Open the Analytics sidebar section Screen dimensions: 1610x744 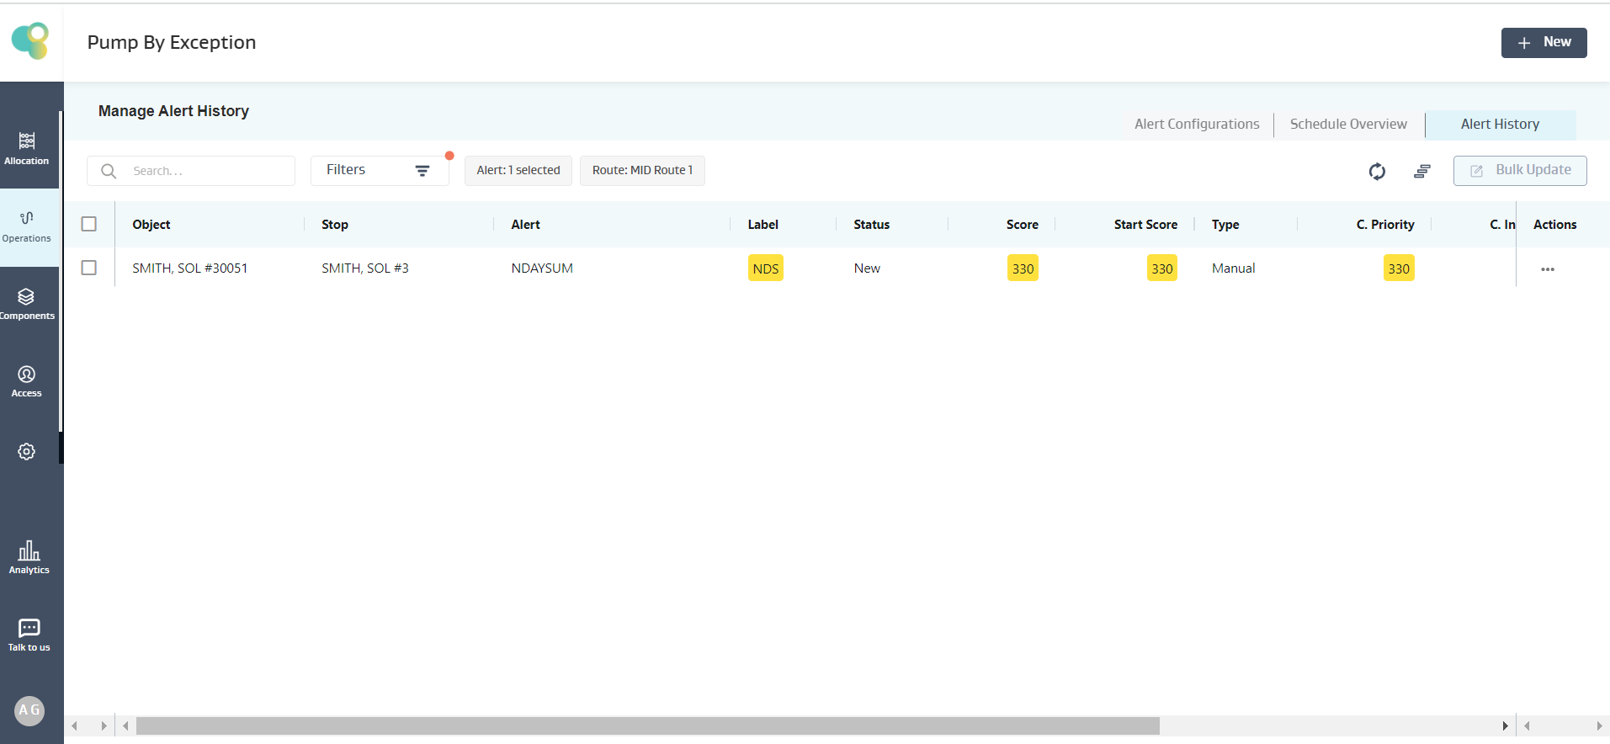click(x=29, y=557)
